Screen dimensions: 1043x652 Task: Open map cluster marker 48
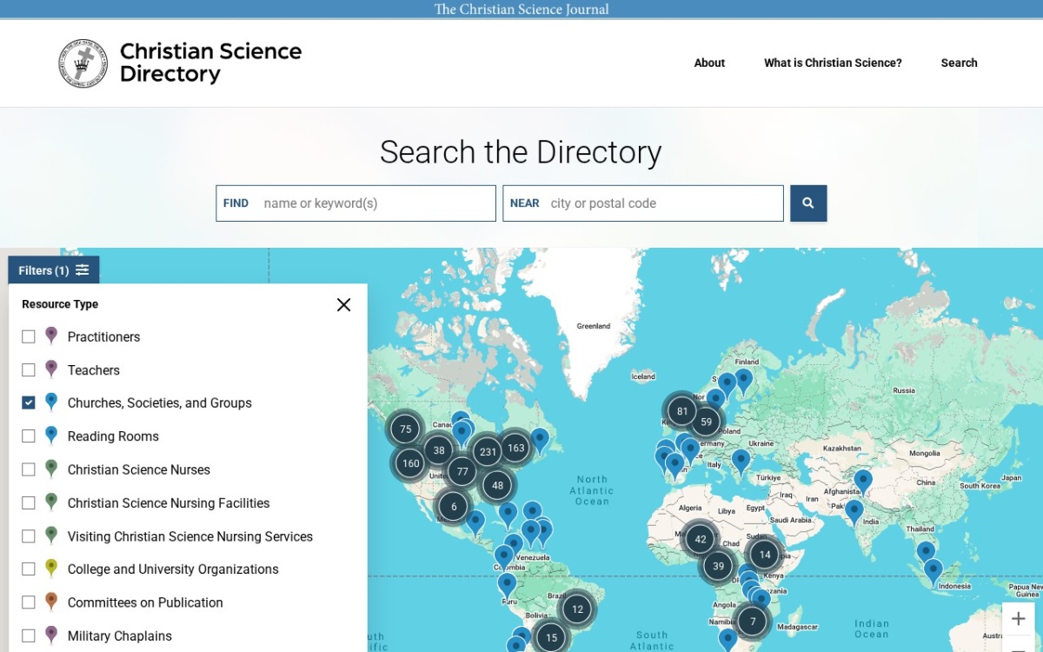tap(497, 486)
